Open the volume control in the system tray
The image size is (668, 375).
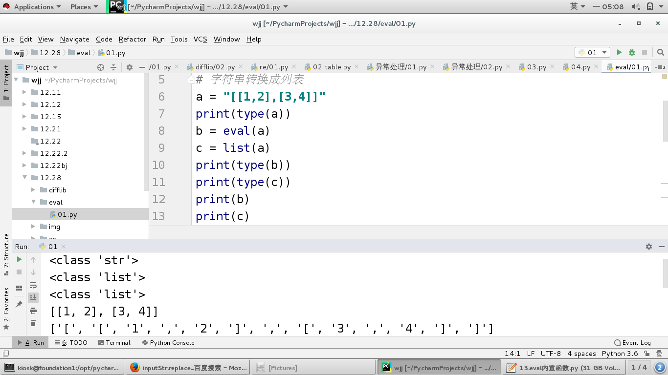[x=636, y=6]
